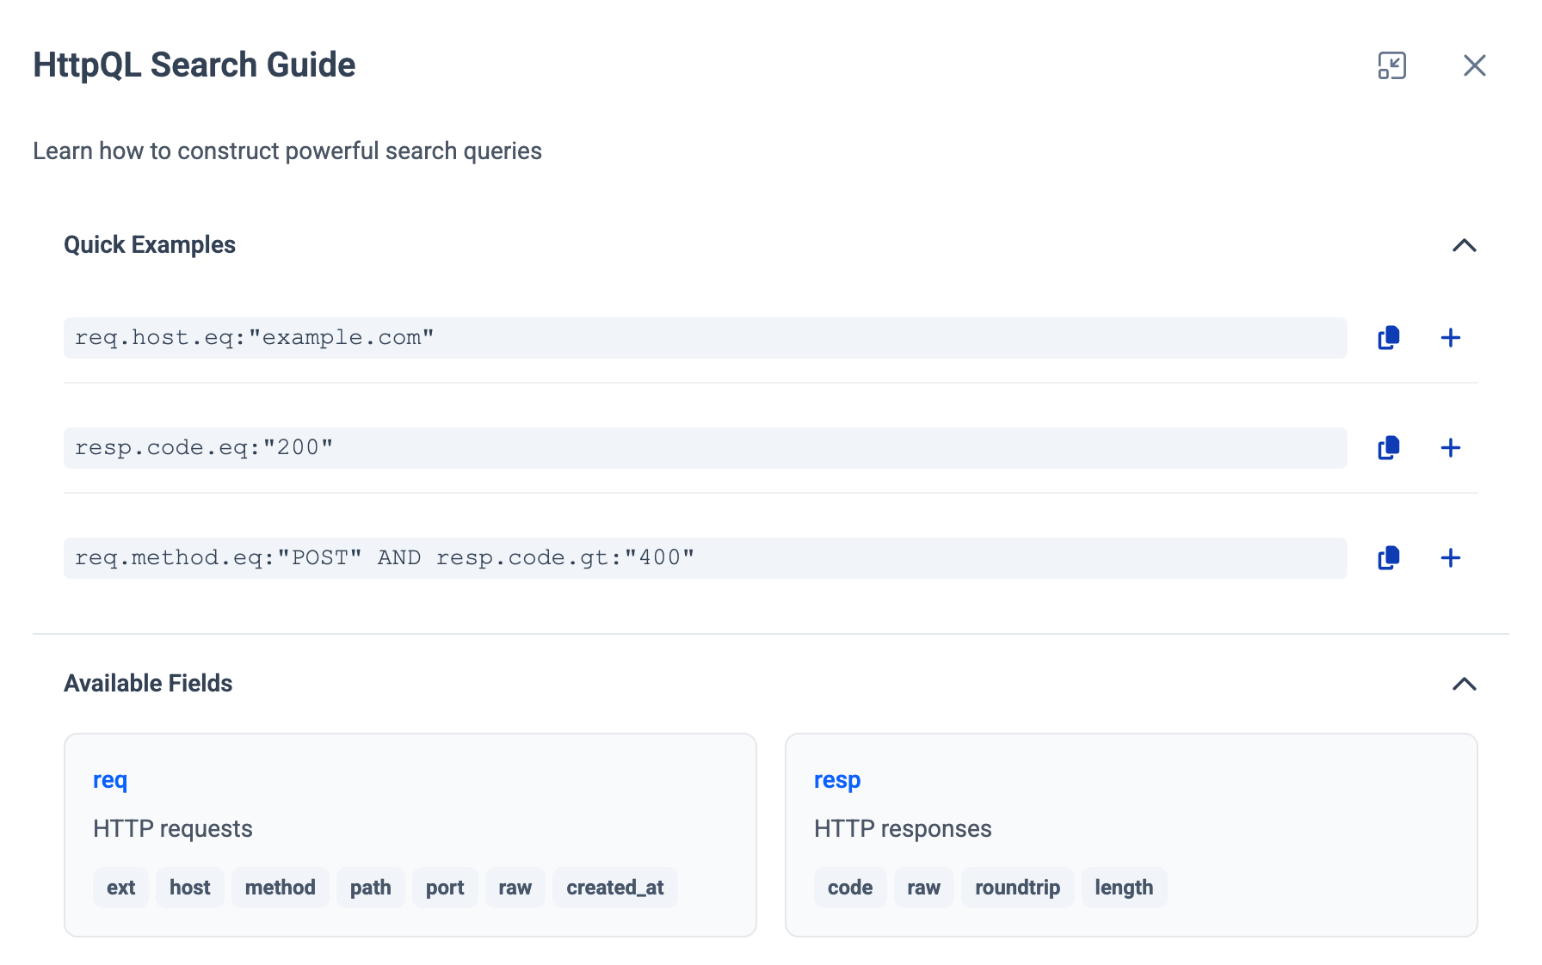The width and height of the screenshot is (1542, 965).
Task: Choose the raw chip under HTTP requests
Action: point(515,888)
